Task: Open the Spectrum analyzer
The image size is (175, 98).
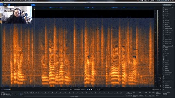Action: 167,86
